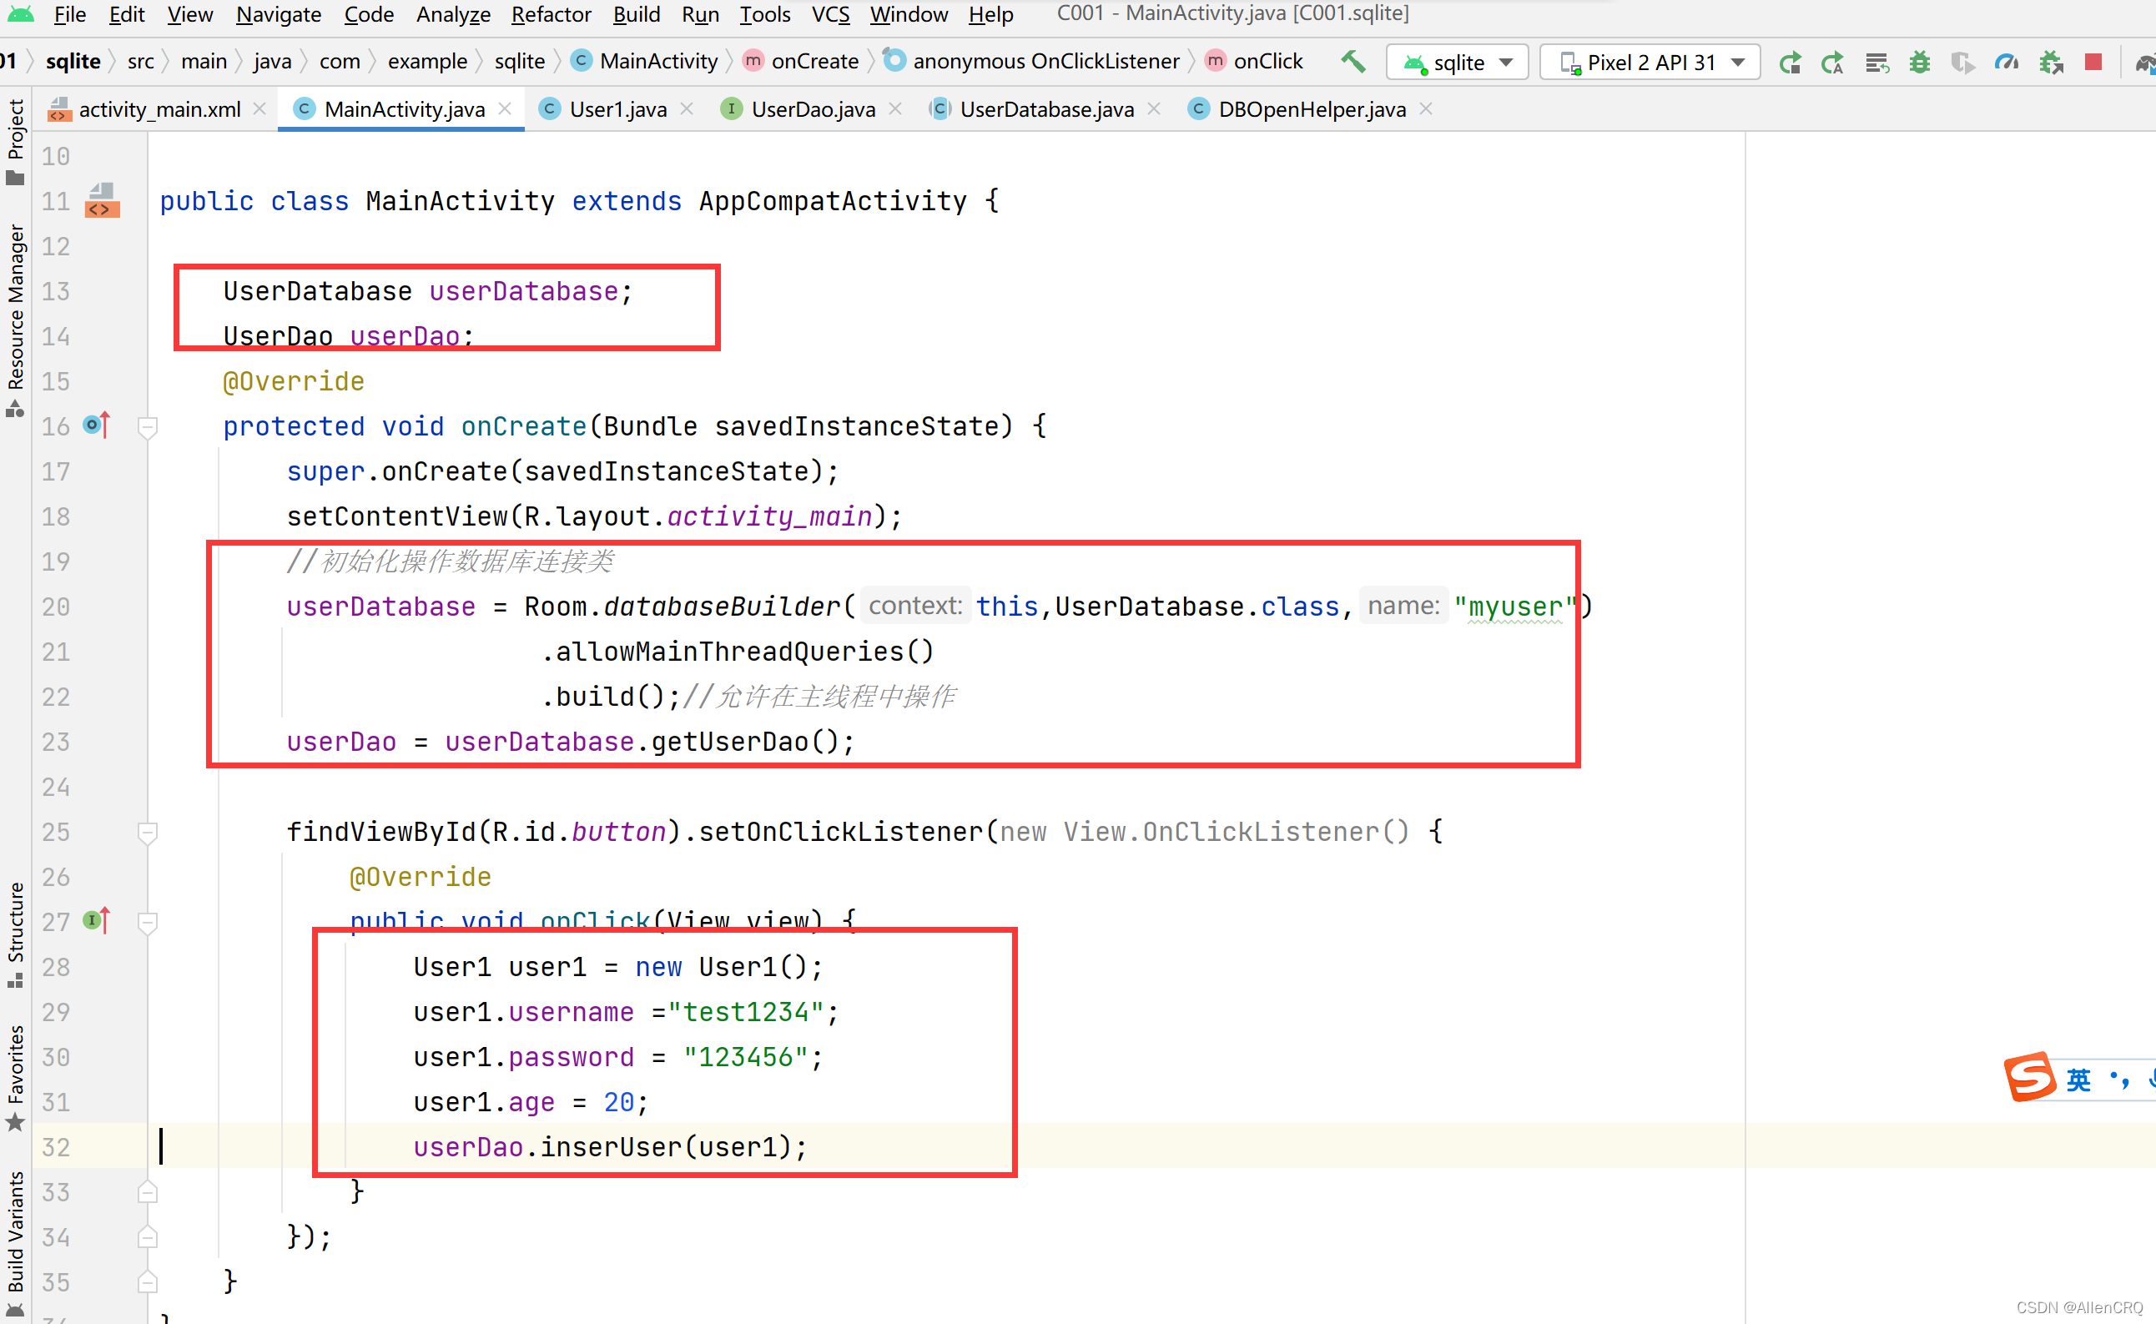
Task: Switch Sogou input language with 英 button
Action: click(2079, 1080)
